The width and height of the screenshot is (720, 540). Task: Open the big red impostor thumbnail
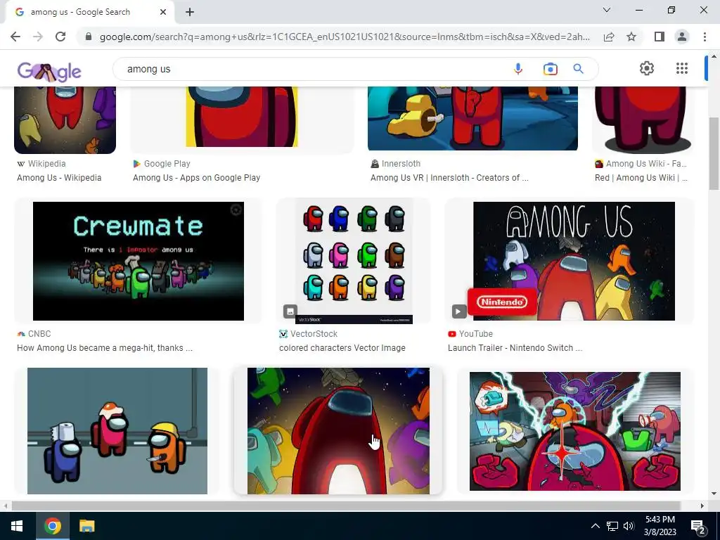(x=338, y=431)
